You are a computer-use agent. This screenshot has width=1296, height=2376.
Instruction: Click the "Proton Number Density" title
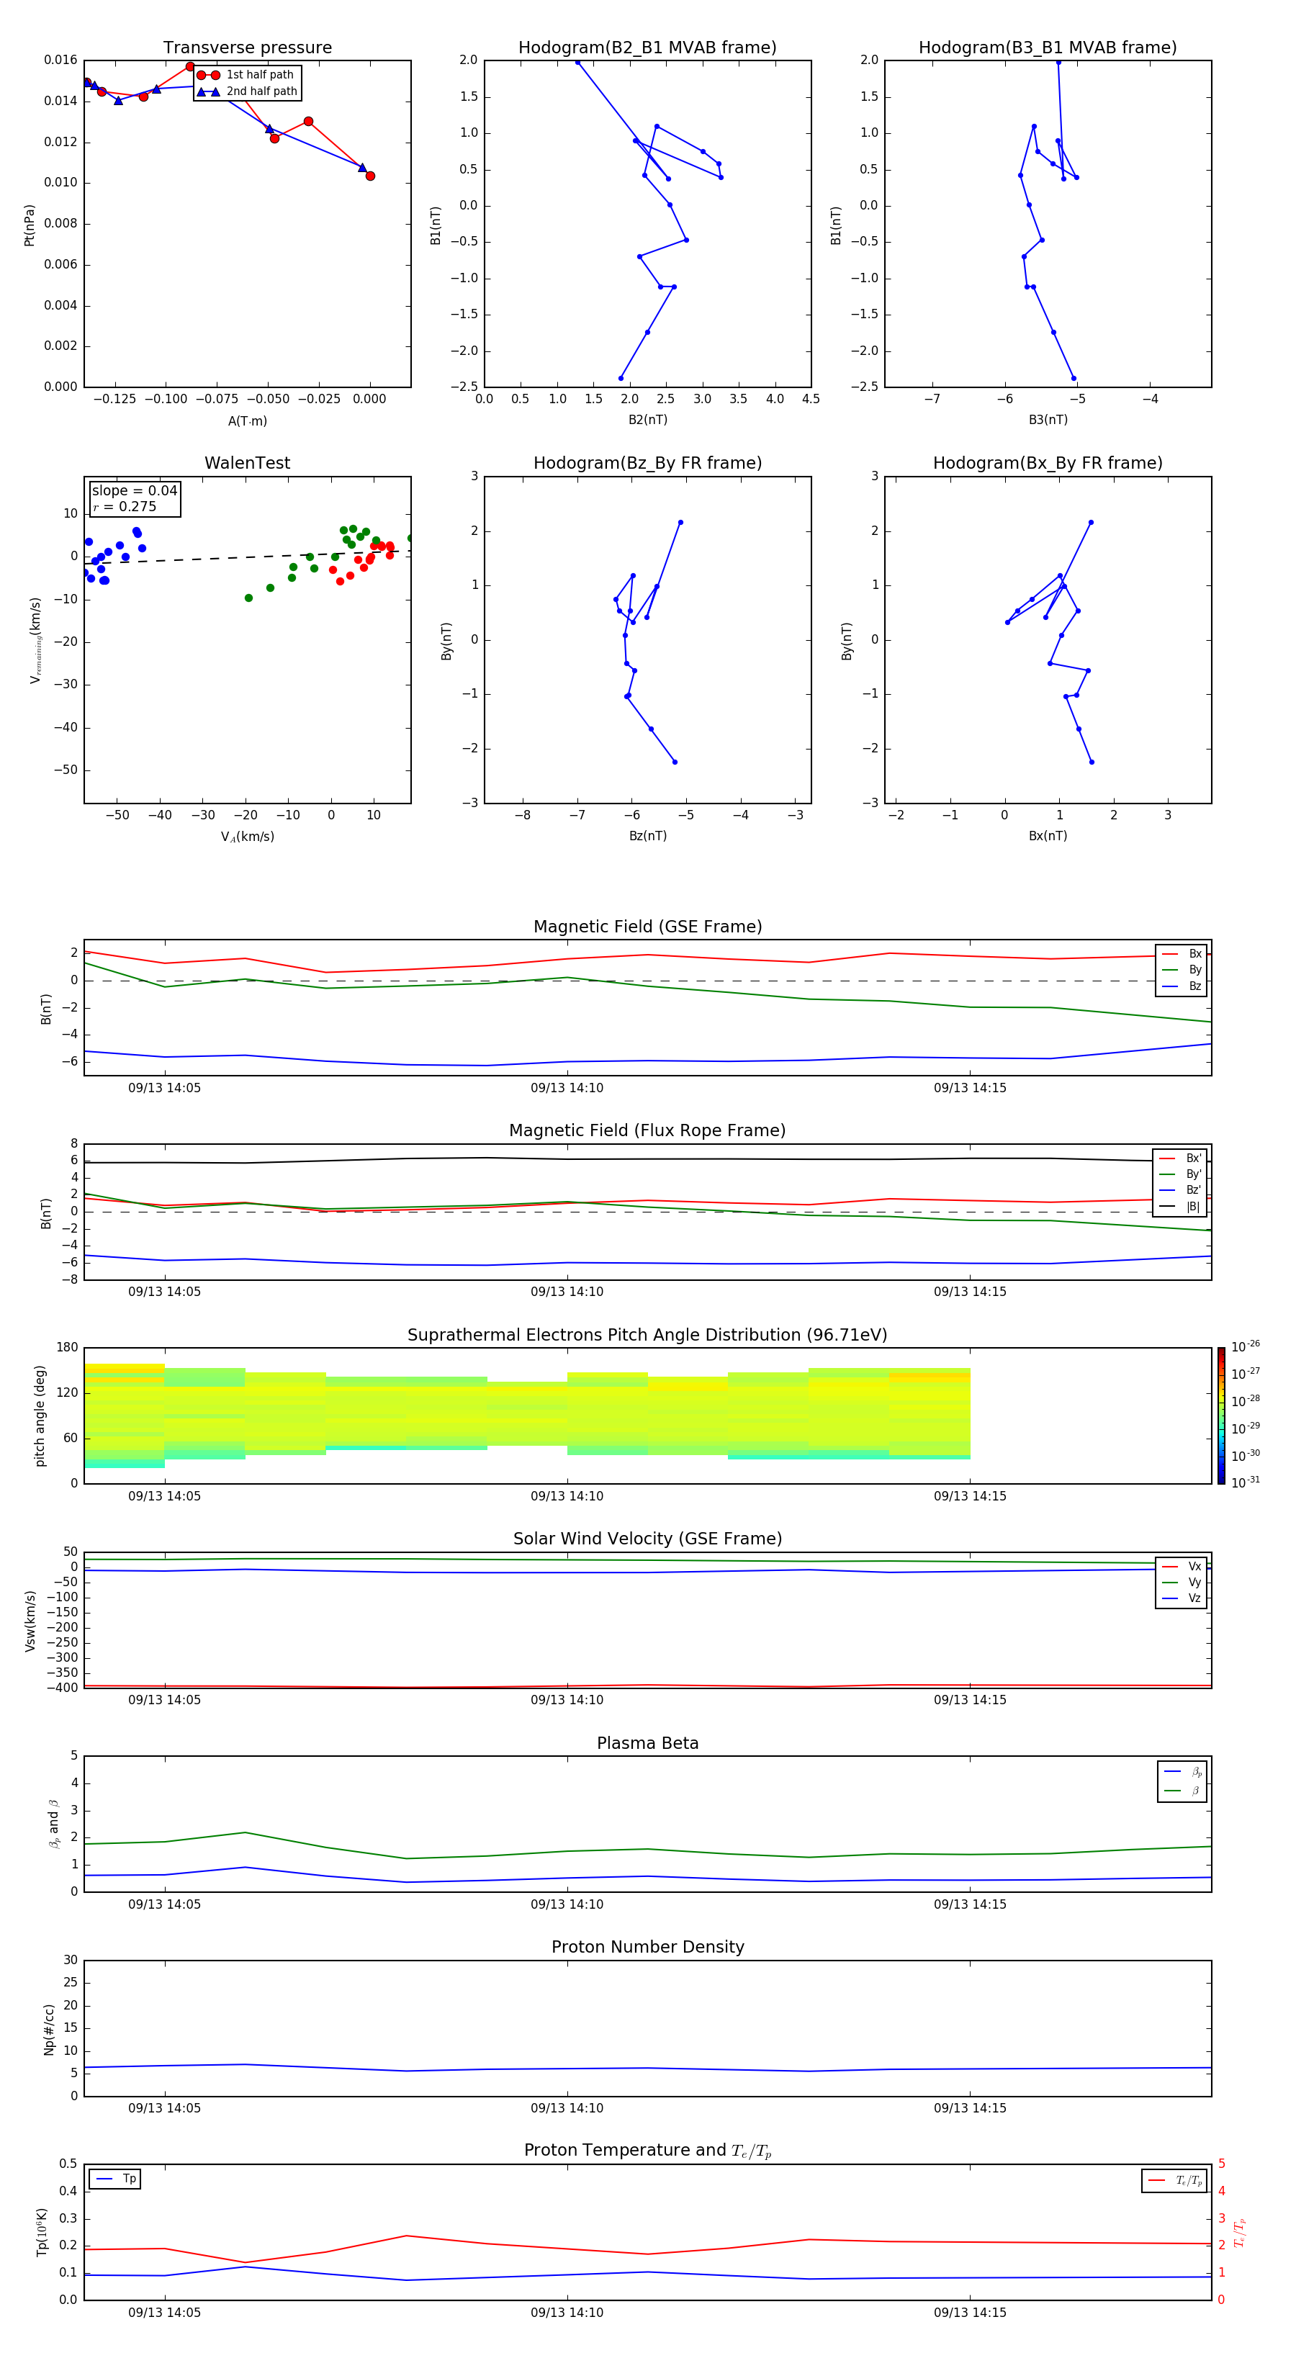pos(647,1948)
